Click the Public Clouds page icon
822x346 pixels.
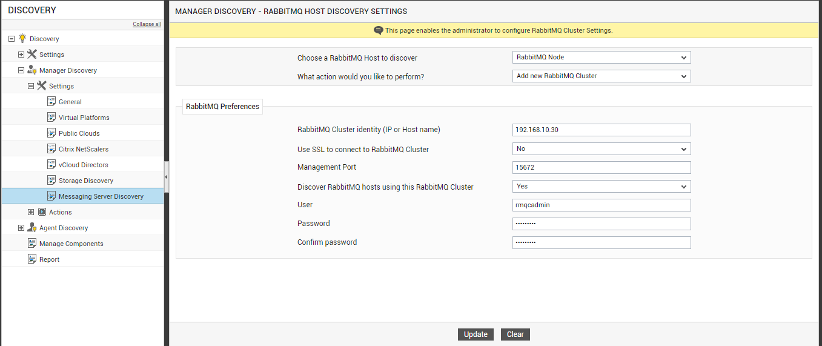(x=51, y=133)
